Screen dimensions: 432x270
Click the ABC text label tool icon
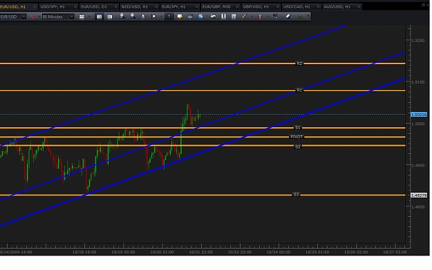(276, 17)
